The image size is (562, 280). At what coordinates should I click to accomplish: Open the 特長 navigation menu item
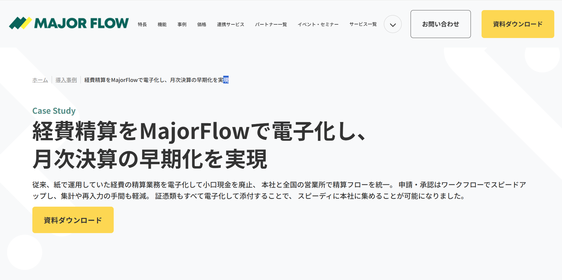tap(142, 24)
